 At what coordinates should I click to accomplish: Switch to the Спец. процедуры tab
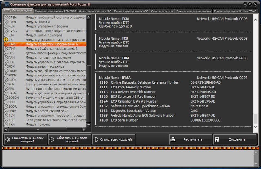click(162, 11)
